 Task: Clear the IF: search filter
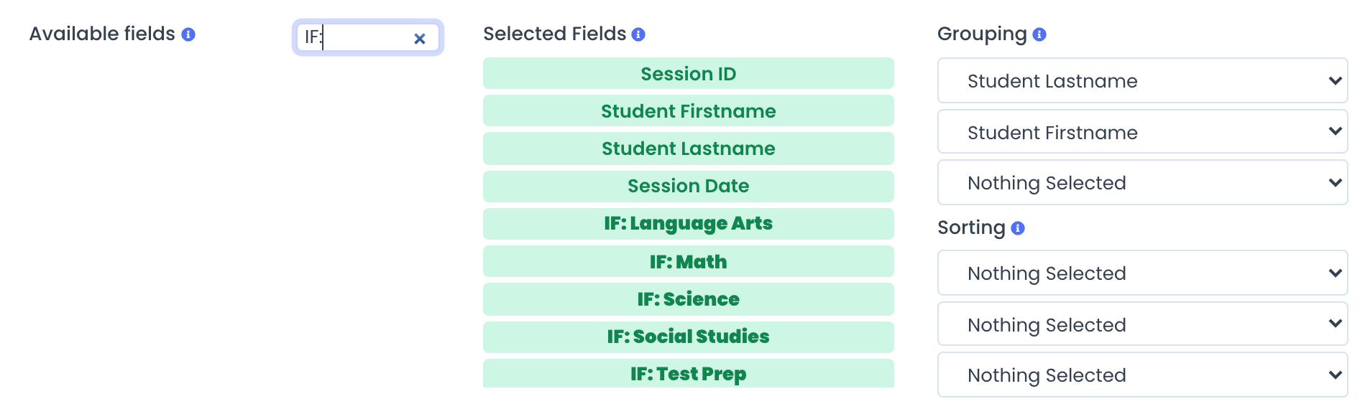pyautogui.click(x=420, y=39)
